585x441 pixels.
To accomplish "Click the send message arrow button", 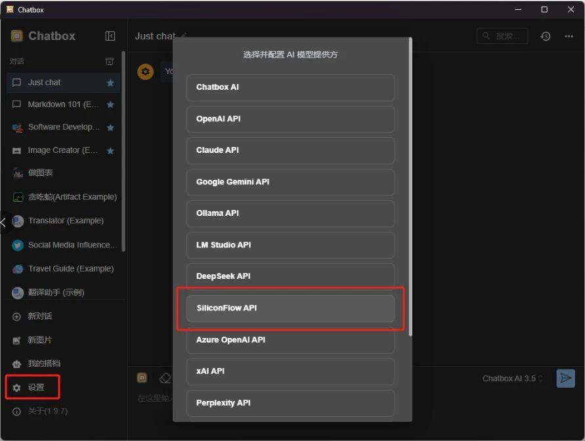I will coord(565,379).
